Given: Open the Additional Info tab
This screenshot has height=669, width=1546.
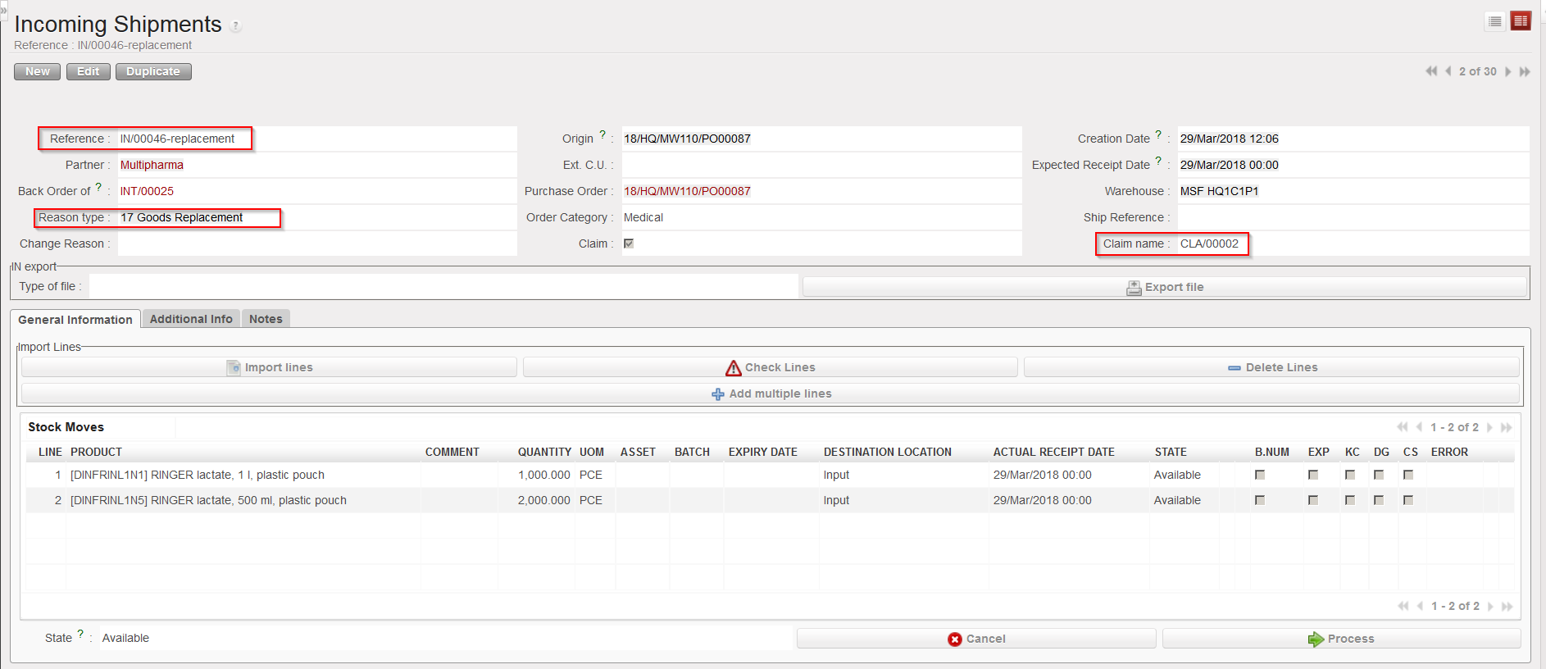Looking at the screenshot, I should (x=191, y=319).
